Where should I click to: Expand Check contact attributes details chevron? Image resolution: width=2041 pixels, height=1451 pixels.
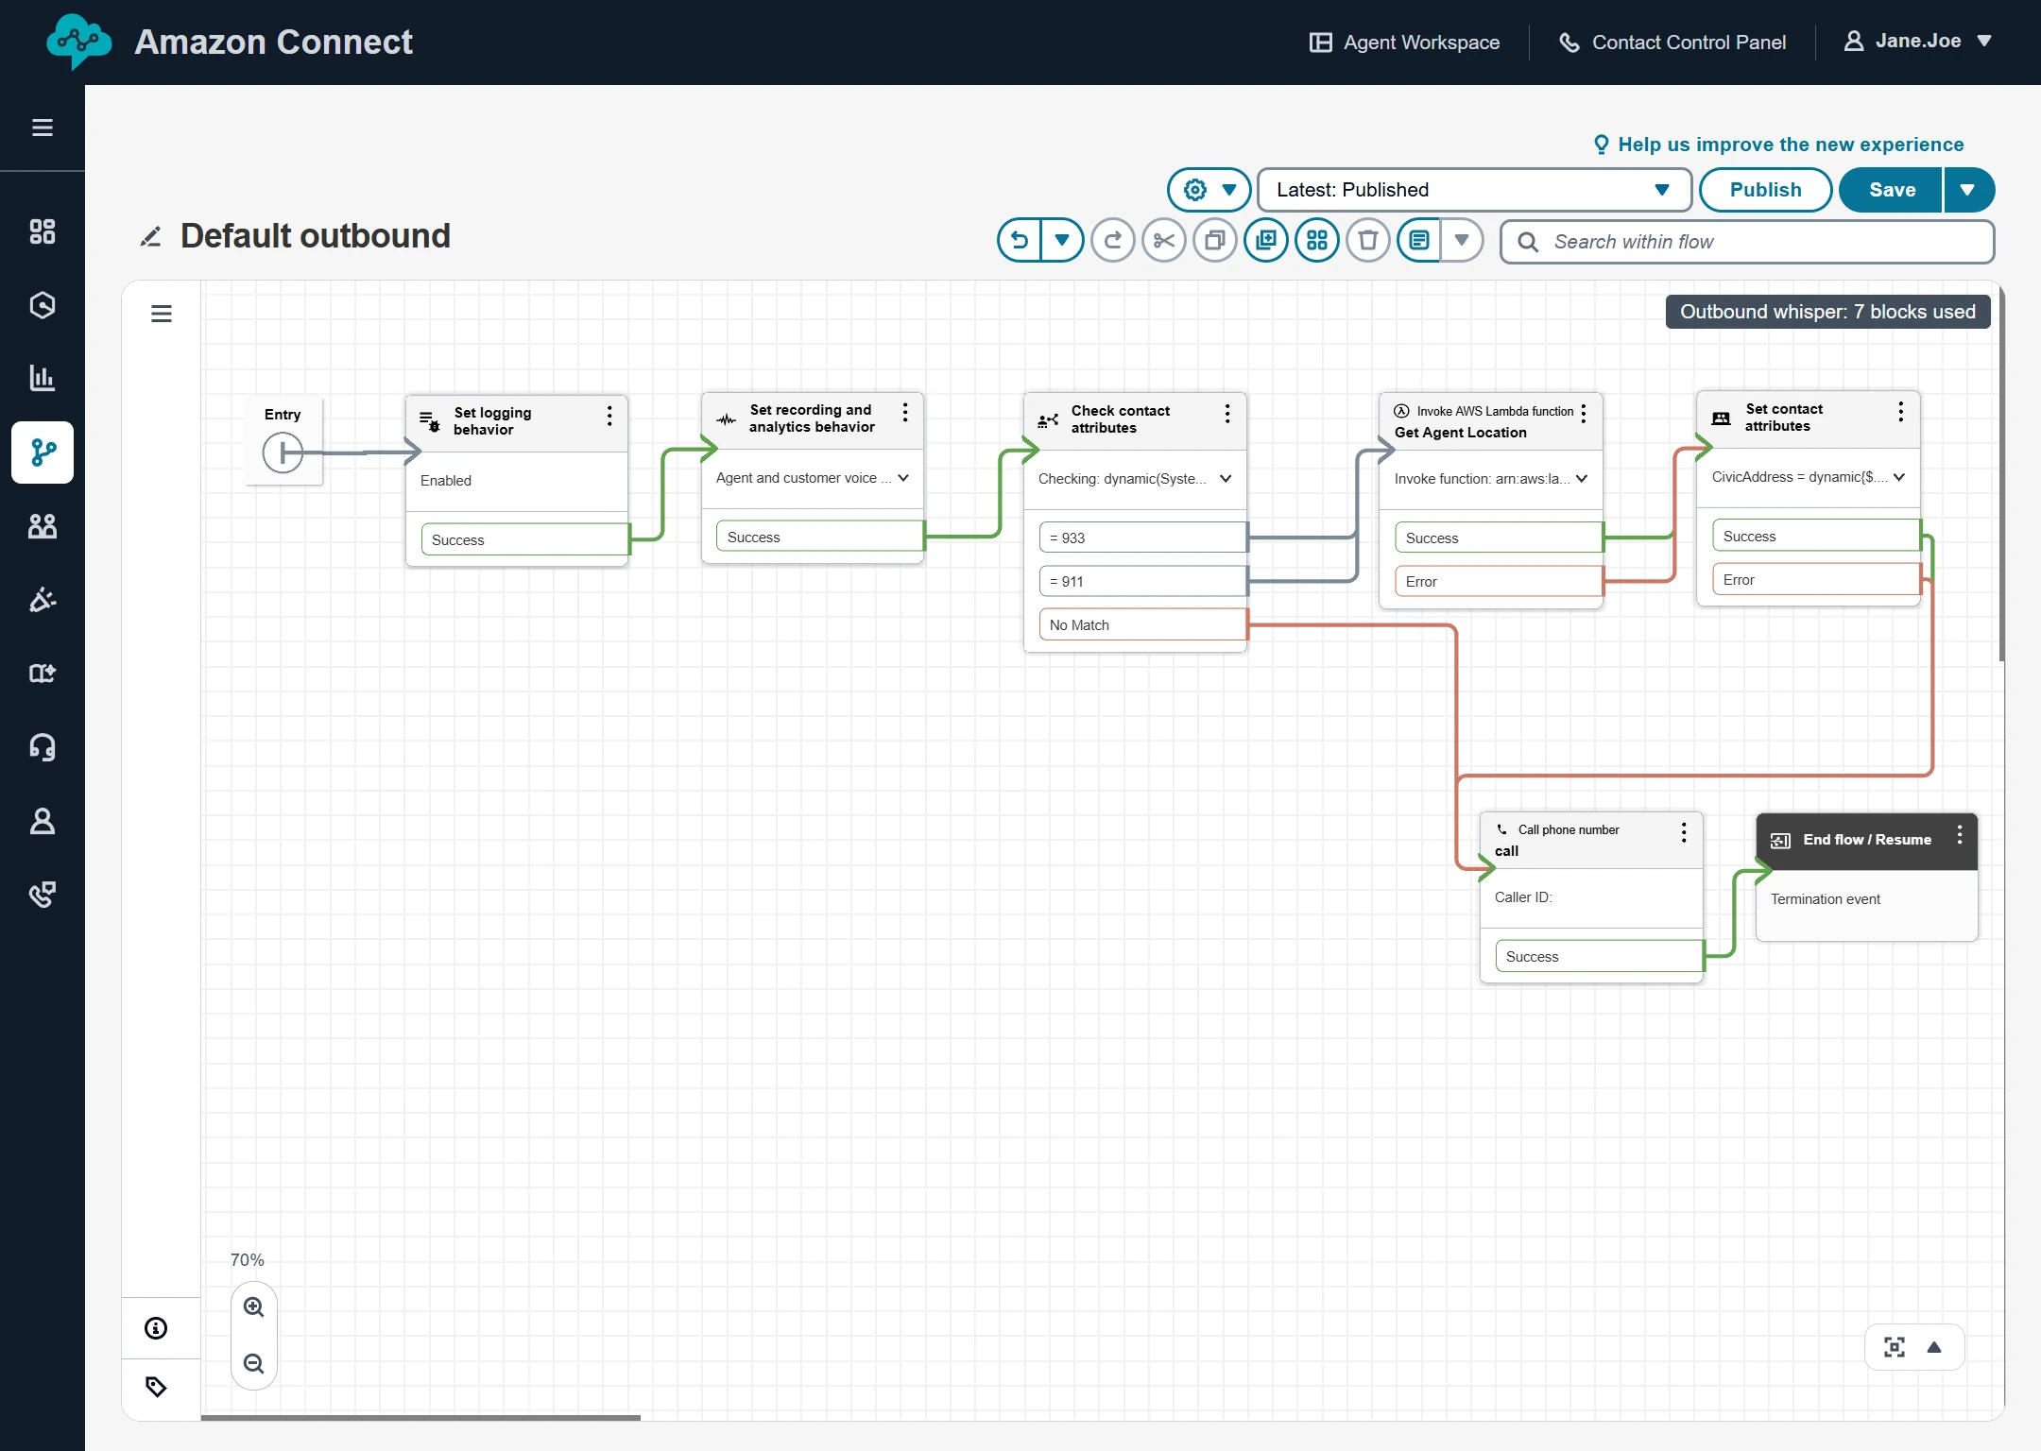click(1226, 479)
